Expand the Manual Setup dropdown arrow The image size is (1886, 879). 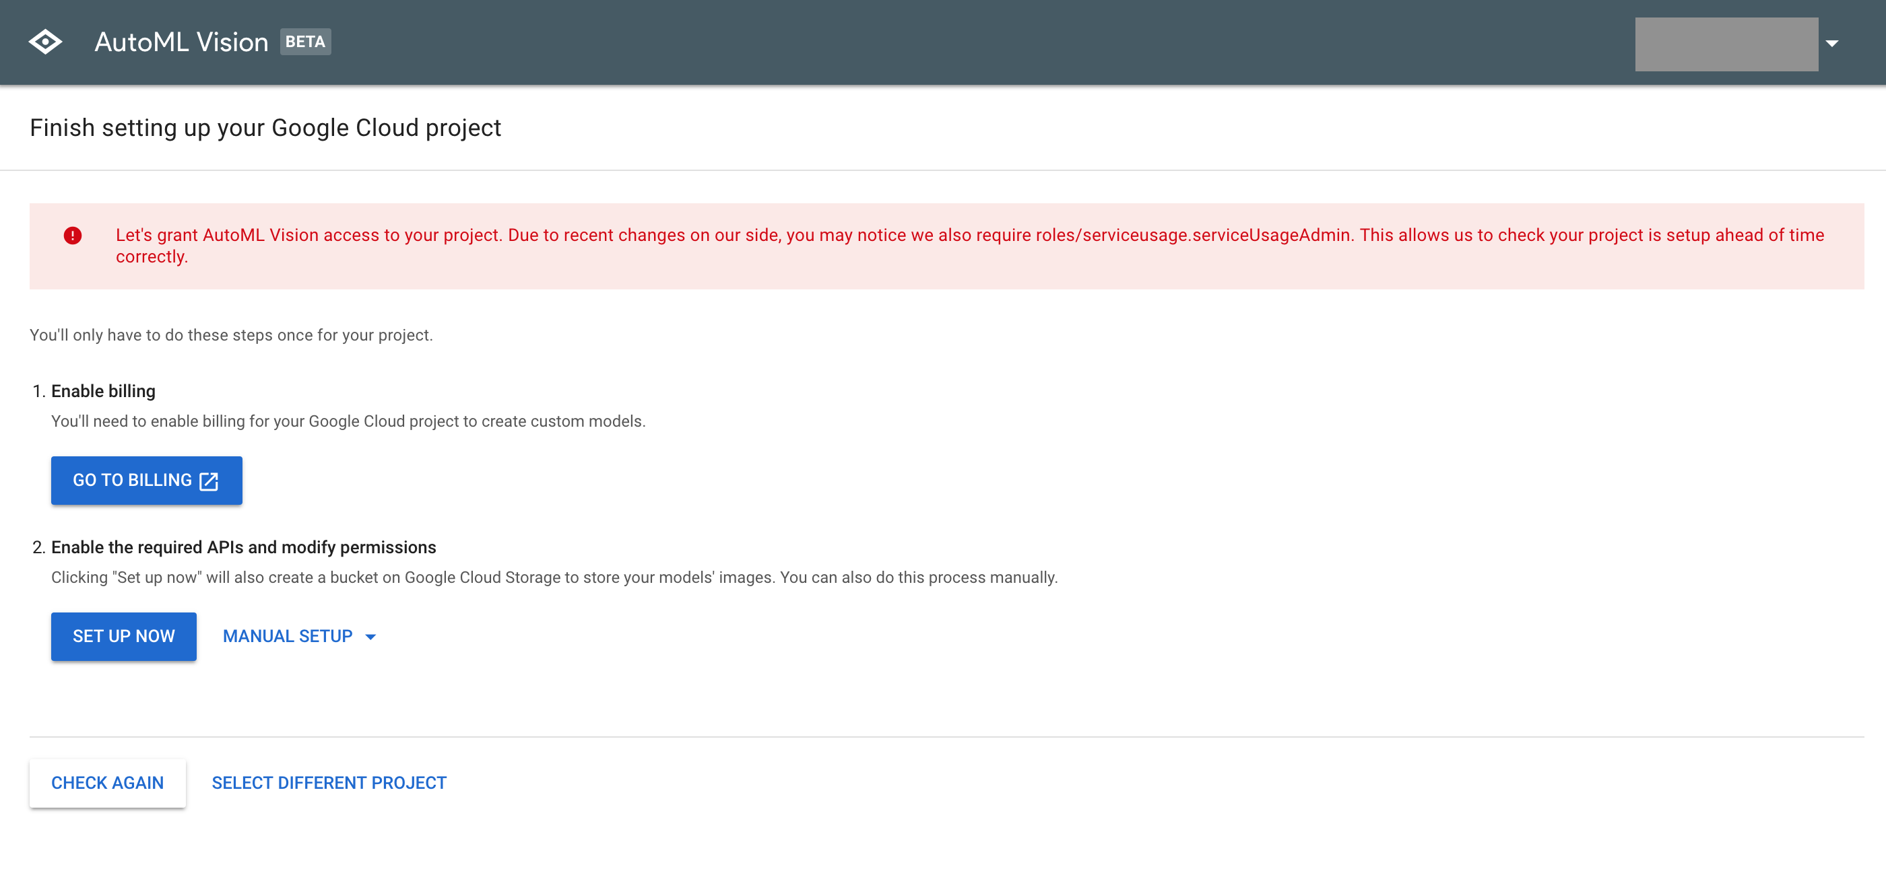tap(370, 637)
